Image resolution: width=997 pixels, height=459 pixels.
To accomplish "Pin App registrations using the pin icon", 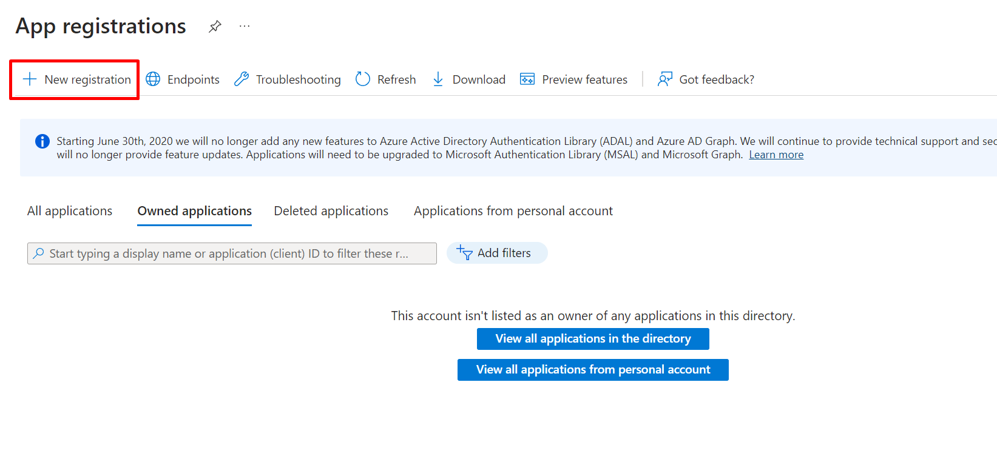I will point(215,27).
